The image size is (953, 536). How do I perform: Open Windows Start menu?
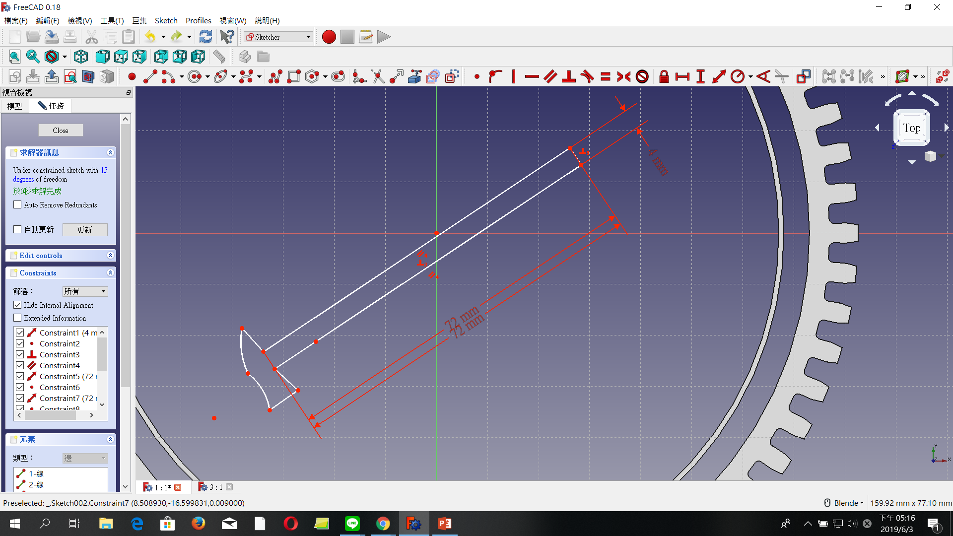(x=14, y=524)
